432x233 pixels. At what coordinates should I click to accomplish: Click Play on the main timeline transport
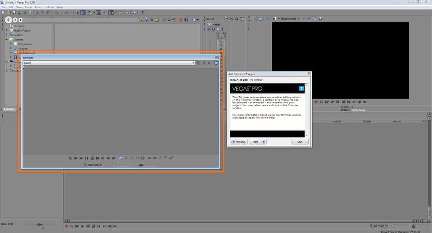[x=82, y=226]
